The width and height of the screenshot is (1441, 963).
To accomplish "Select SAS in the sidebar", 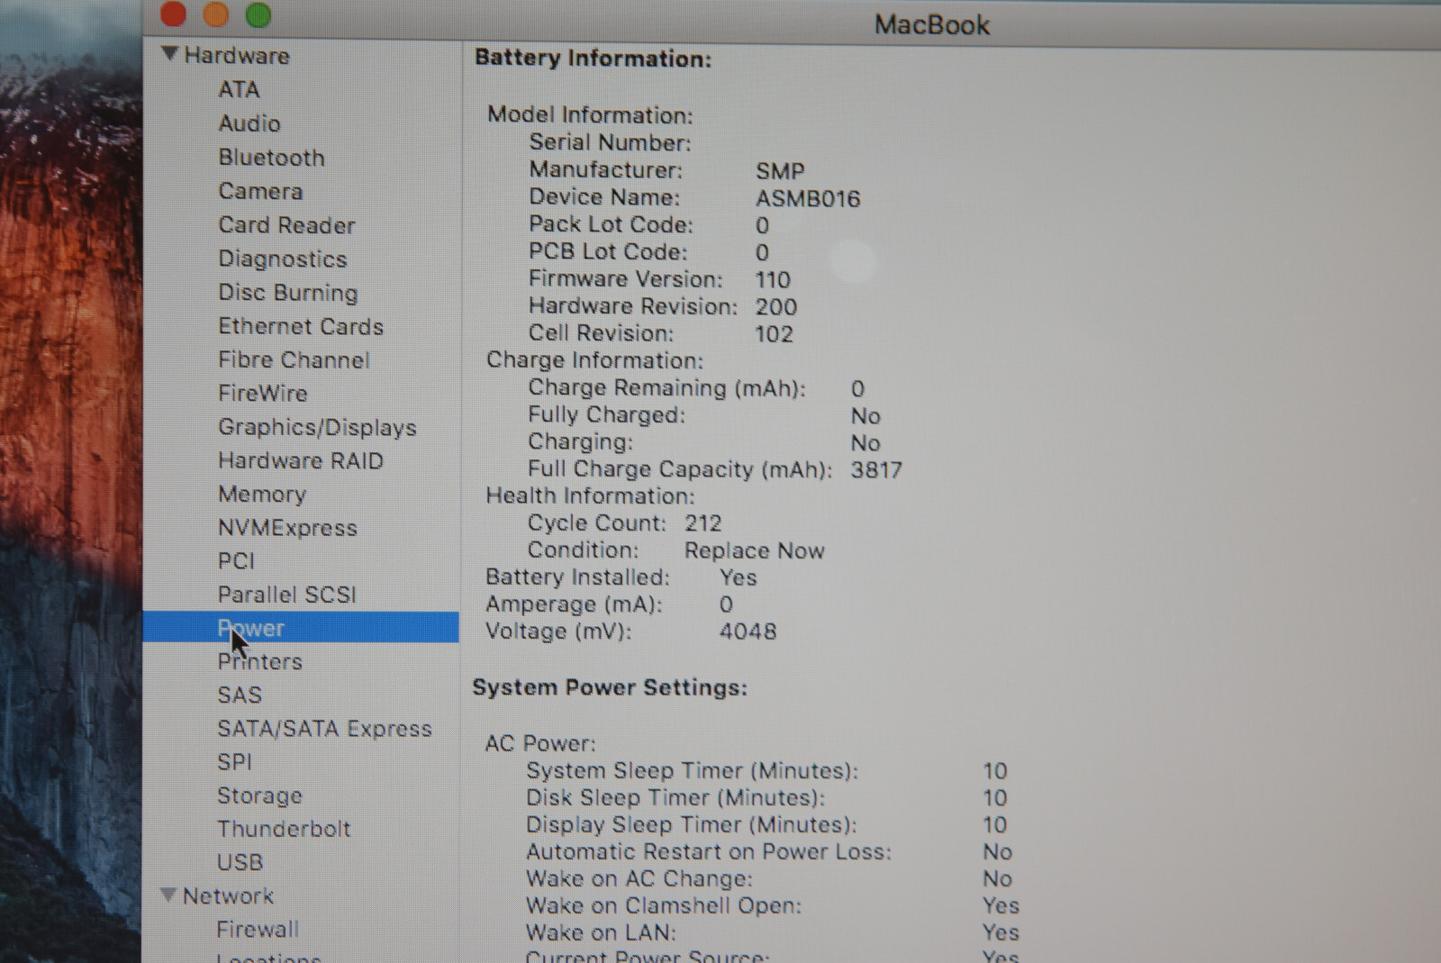I will click(x=239, y=695).
